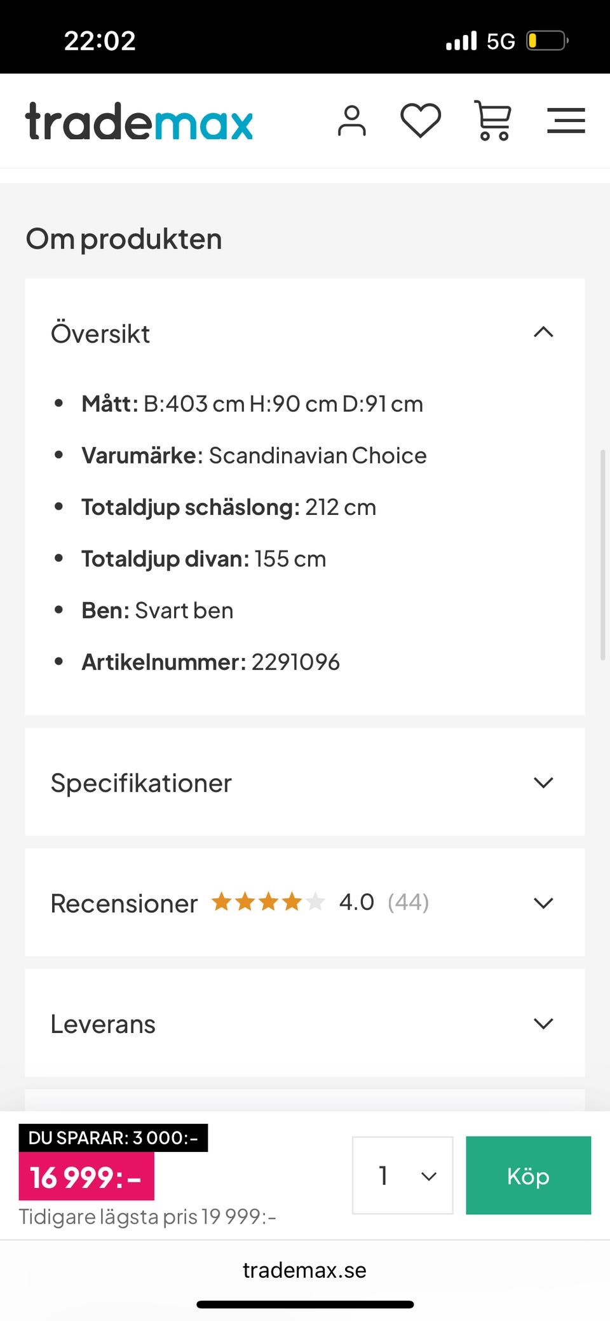Tap the battery status icon

[546, 41]
